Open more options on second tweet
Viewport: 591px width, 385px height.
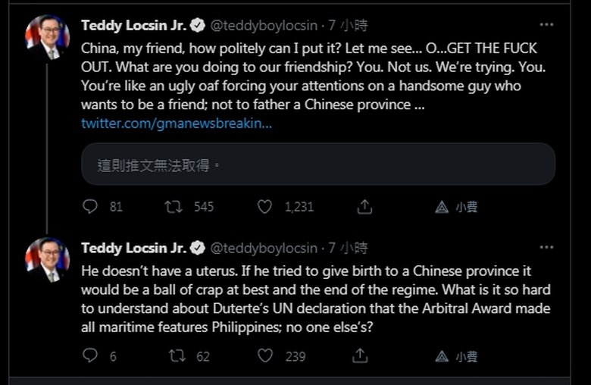pos(546,248)
